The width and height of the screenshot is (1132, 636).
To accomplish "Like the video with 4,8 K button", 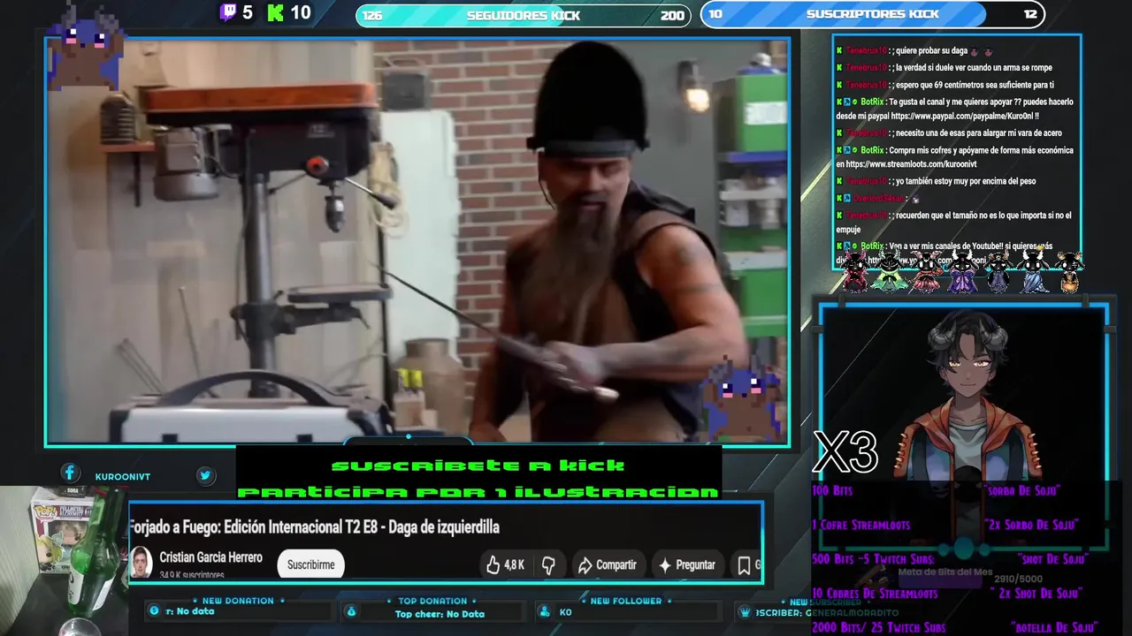I will point(504,565).
